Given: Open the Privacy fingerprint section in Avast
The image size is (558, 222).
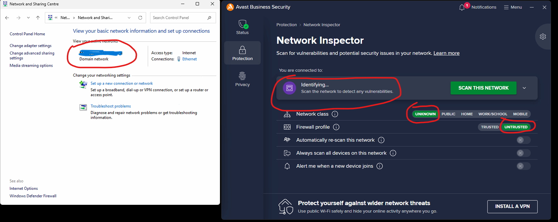Looking at the screenshot, I should (x=242, y=79).
